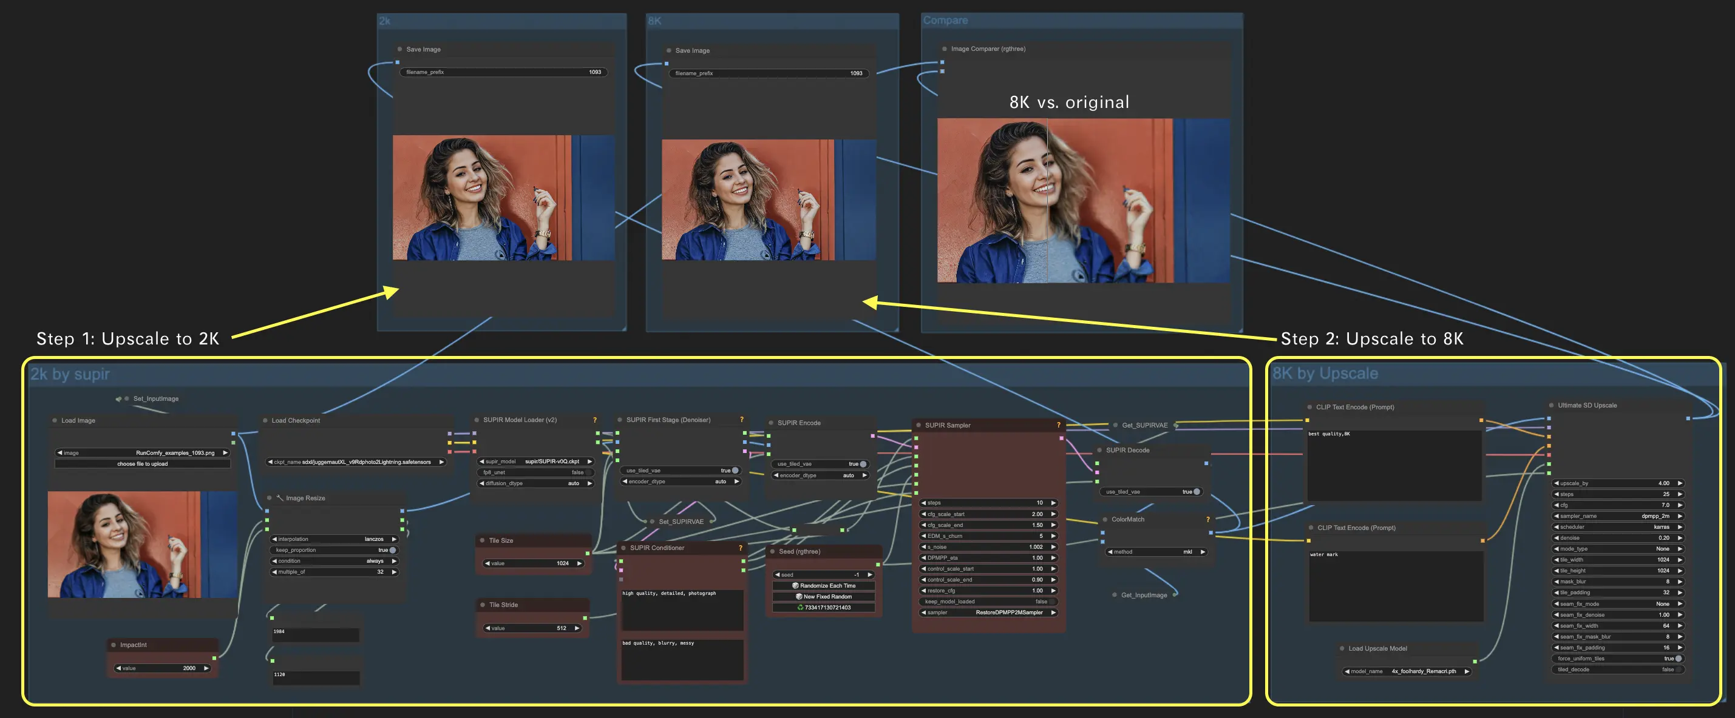Decrease ImpactInt value with left arrow
The height and width of the screenshot is (718, 1735).
click(118, 668)
